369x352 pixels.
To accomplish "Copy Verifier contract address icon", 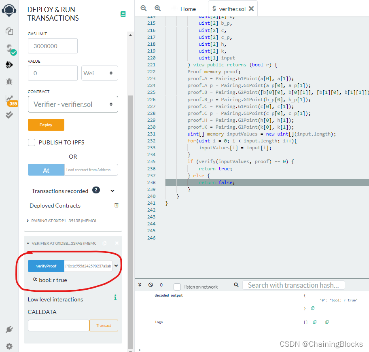I will pos(104,243).
